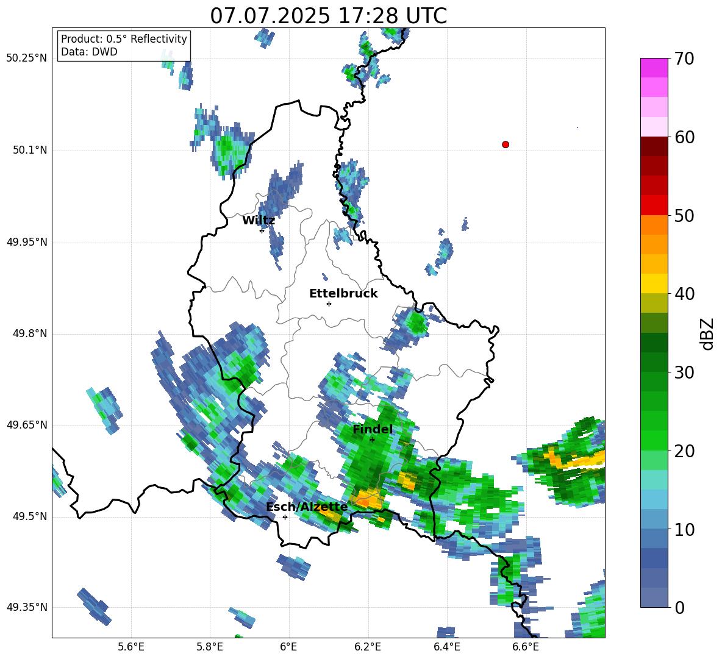Image resolution: width=722 pixels, height=659 pixels.
Task: Click the 6.6°E longitude label
Action: [x=526, y=647]
